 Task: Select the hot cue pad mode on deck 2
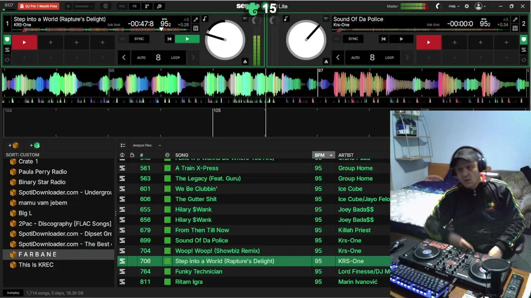[524, 40]
